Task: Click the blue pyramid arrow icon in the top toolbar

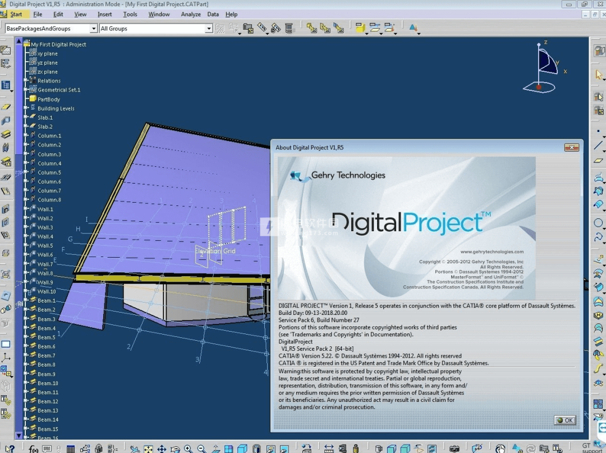Action: pyautogui.click(x=413, y=28)
